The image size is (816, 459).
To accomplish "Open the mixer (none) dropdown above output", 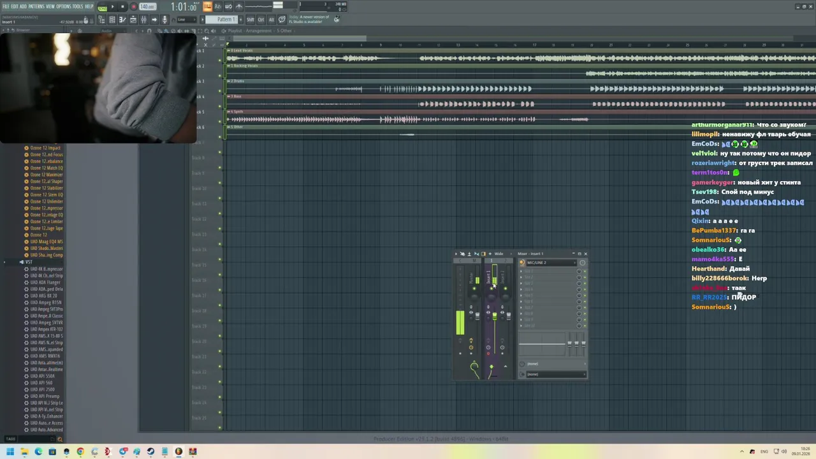I will (x=556, y=364).
